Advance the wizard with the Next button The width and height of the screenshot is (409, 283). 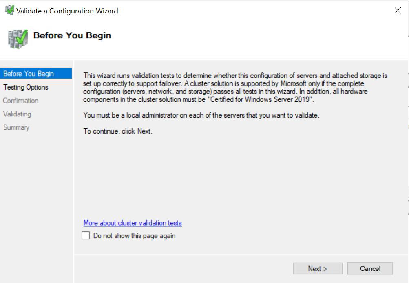318,268
